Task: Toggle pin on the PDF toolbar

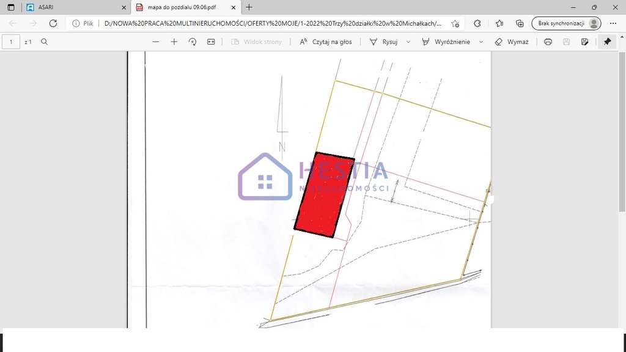Action: pos(607,42)
